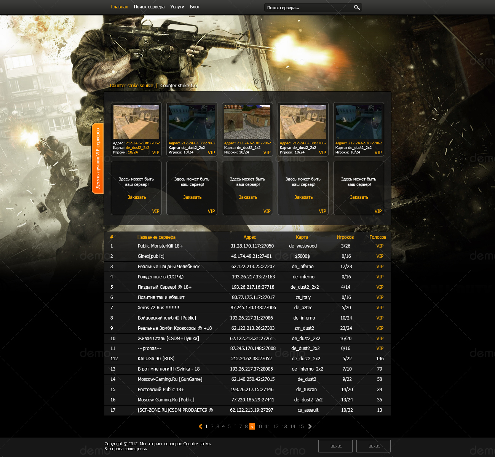
Task: Open first VIP server map thumbnail
Action: click(x=136, y=122)
